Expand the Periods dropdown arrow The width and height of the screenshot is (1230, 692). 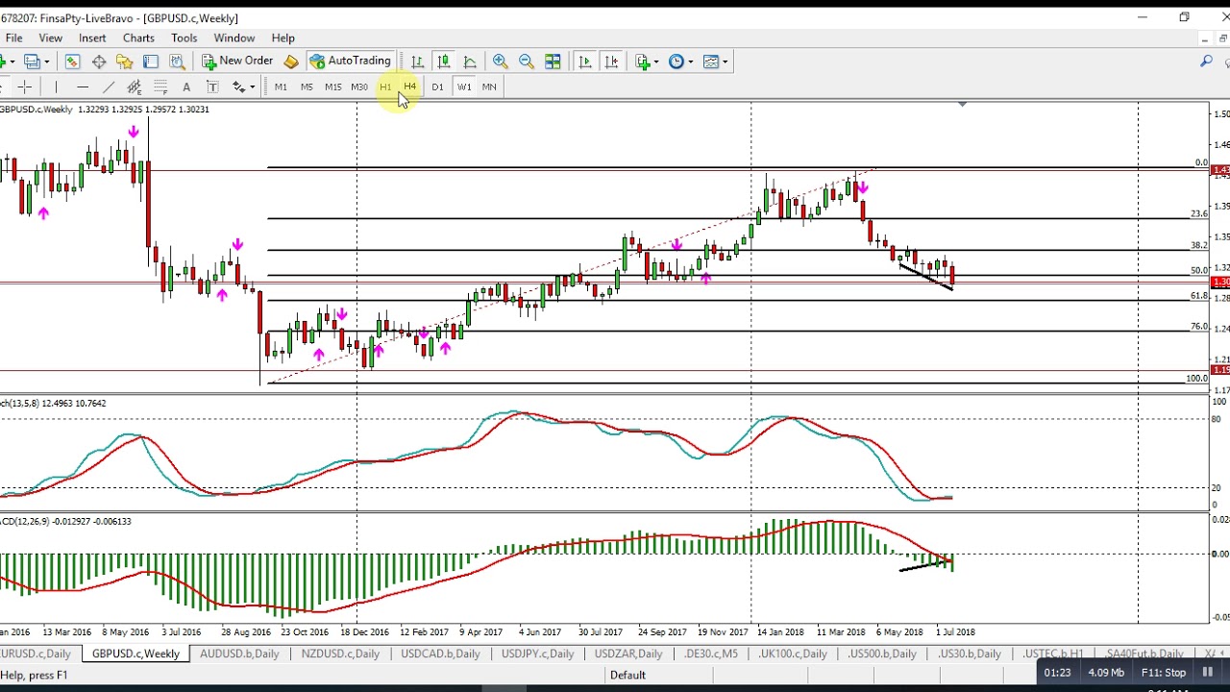pos(690,62)
